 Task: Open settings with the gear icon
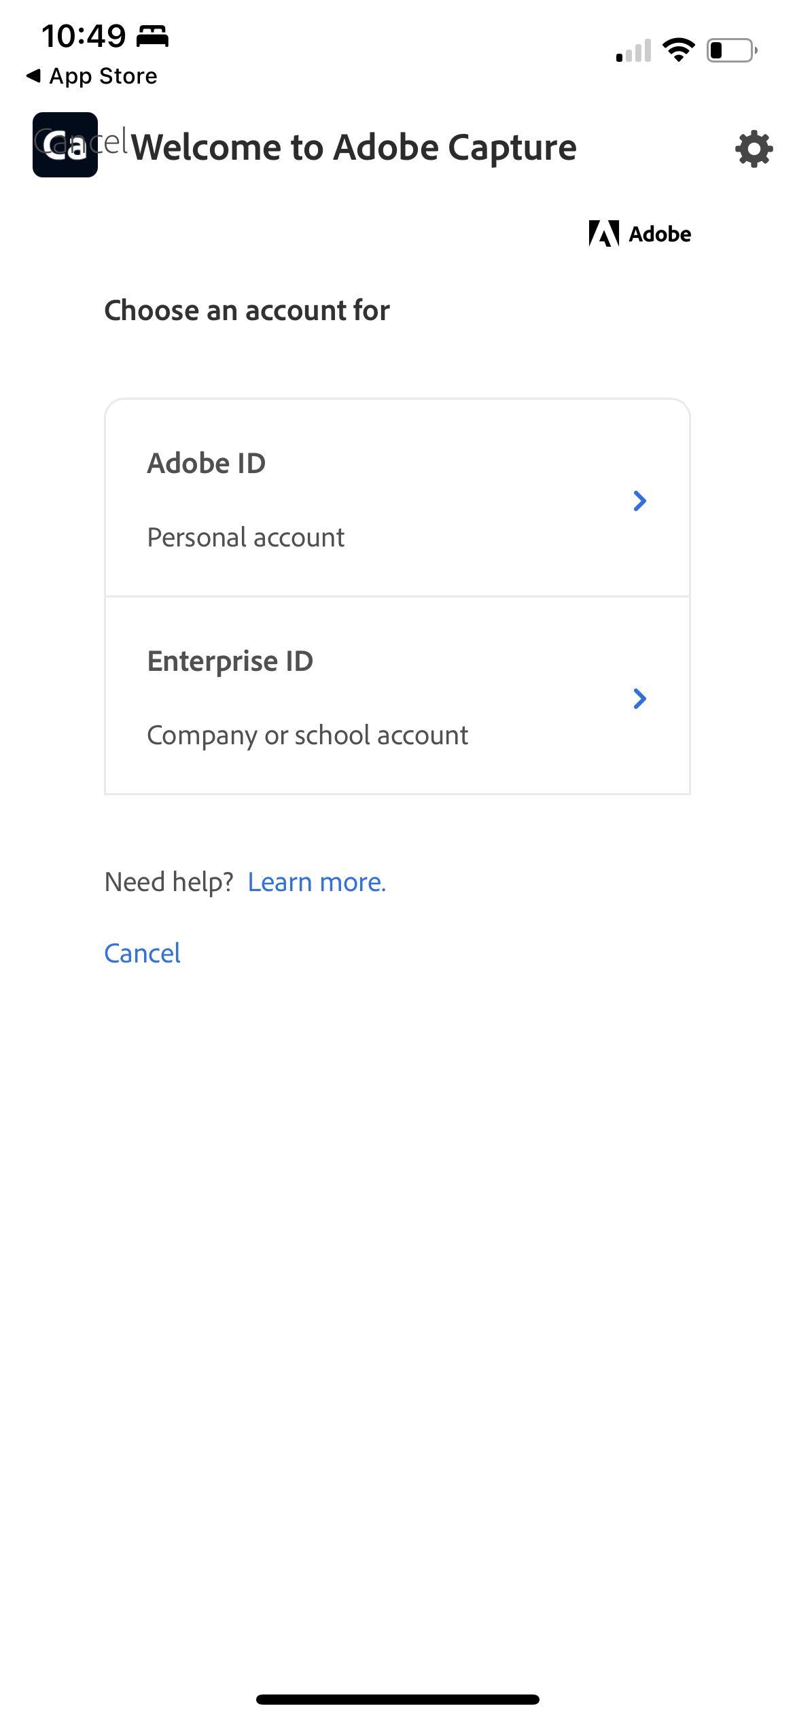pos(754,149)
